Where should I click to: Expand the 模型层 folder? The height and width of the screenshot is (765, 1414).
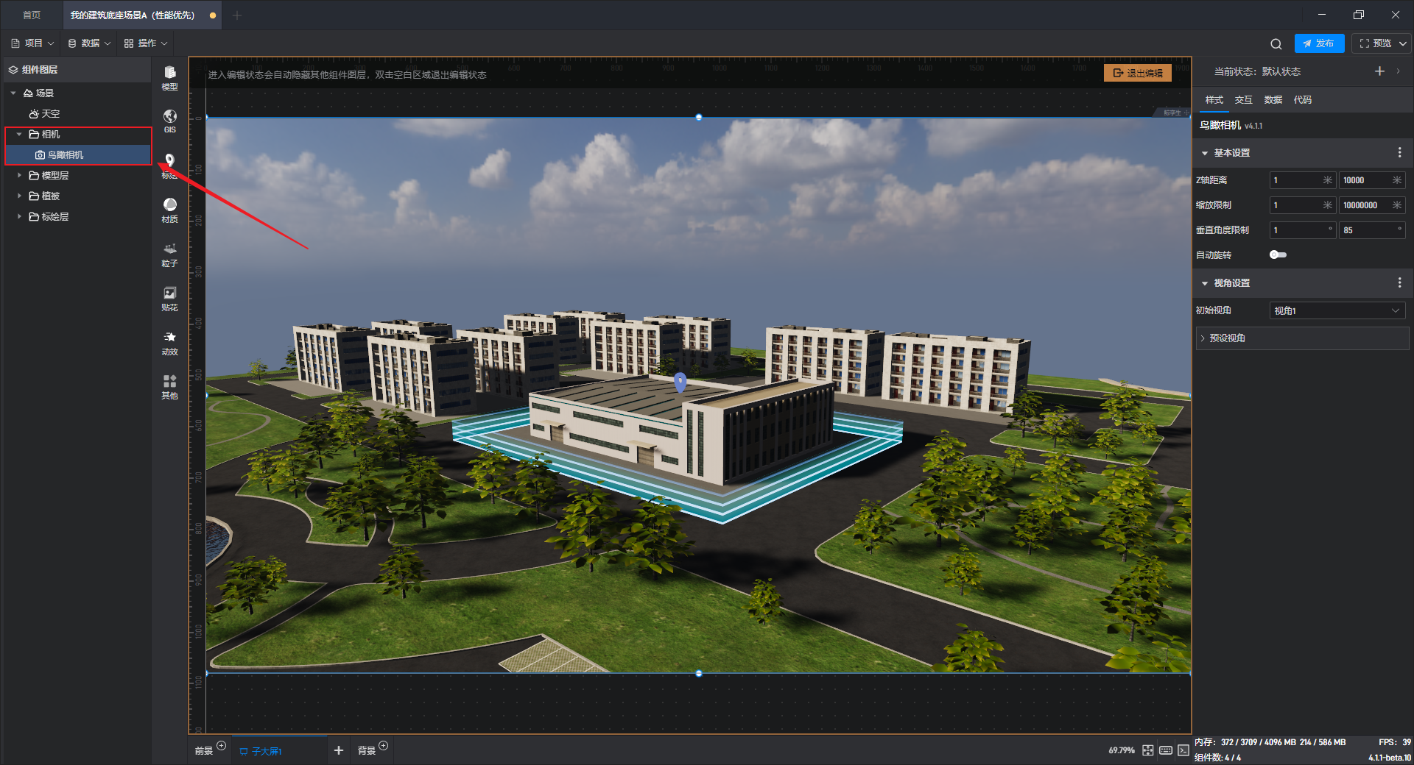point(19,176)
